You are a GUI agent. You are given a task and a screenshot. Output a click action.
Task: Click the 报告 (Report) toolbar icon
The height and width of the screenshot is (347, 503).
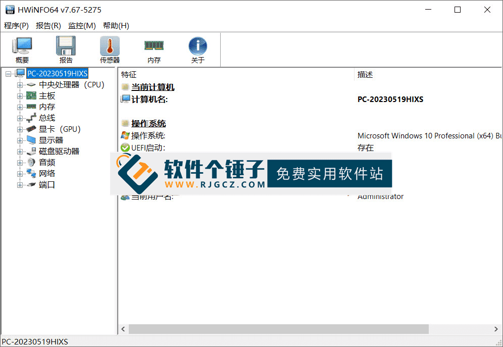[x=66, y=49]
